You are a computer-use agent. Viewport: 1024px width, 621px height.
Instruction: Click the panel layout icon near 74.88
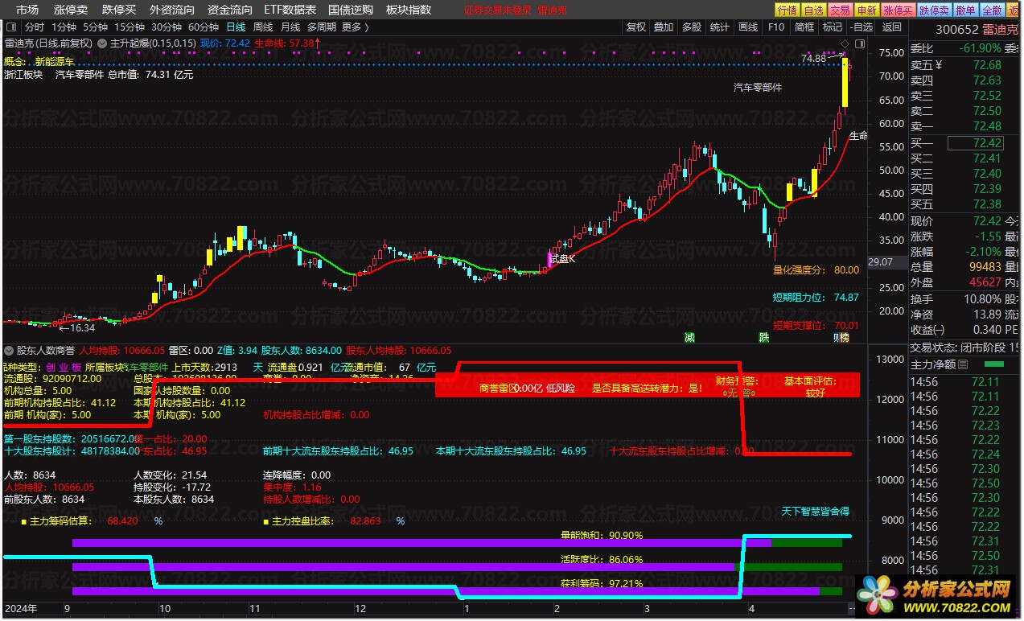[x=861, y=43]
